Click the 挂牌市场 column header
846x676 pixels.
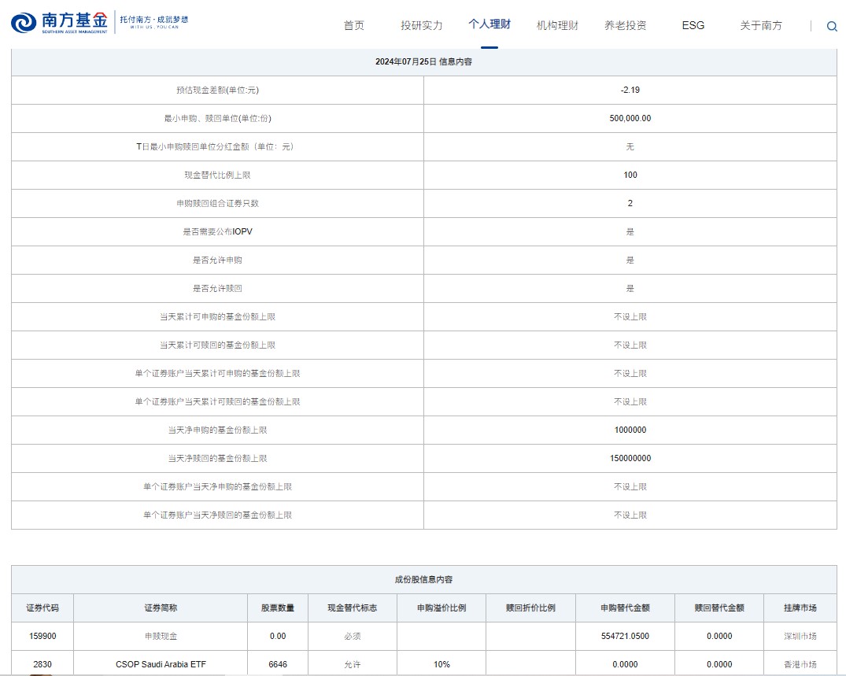pos(800,608)
